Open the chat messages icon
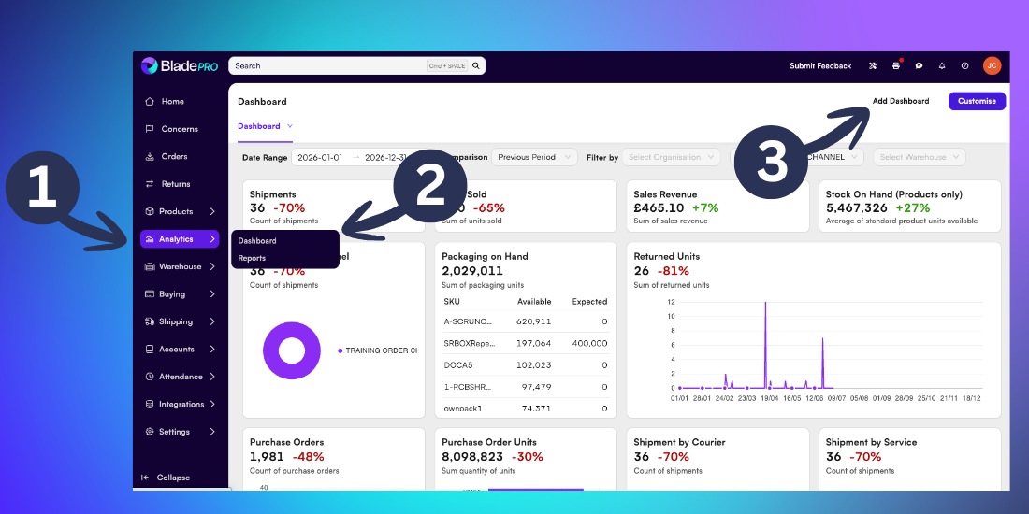 click(919, 65)
